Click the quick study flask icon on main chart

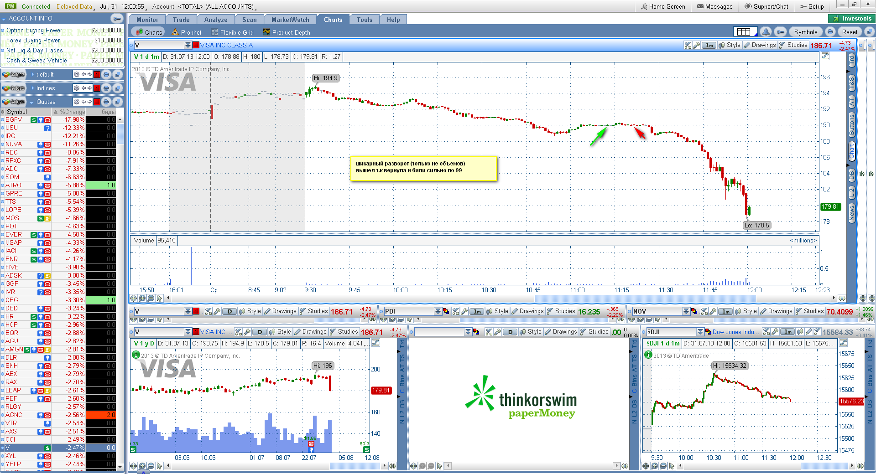[x=688, y=45]
